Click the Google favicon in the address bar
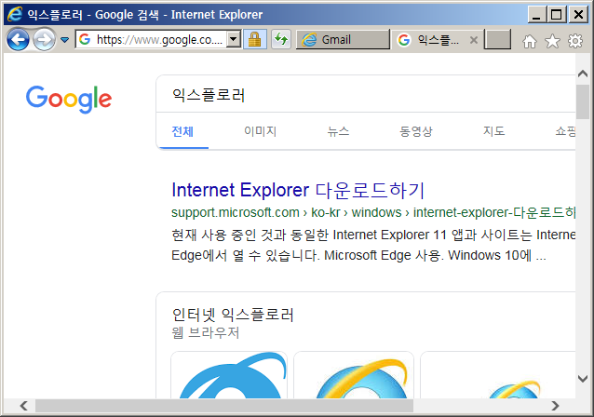This screenshot has width=594, height=417. (85, 39)
